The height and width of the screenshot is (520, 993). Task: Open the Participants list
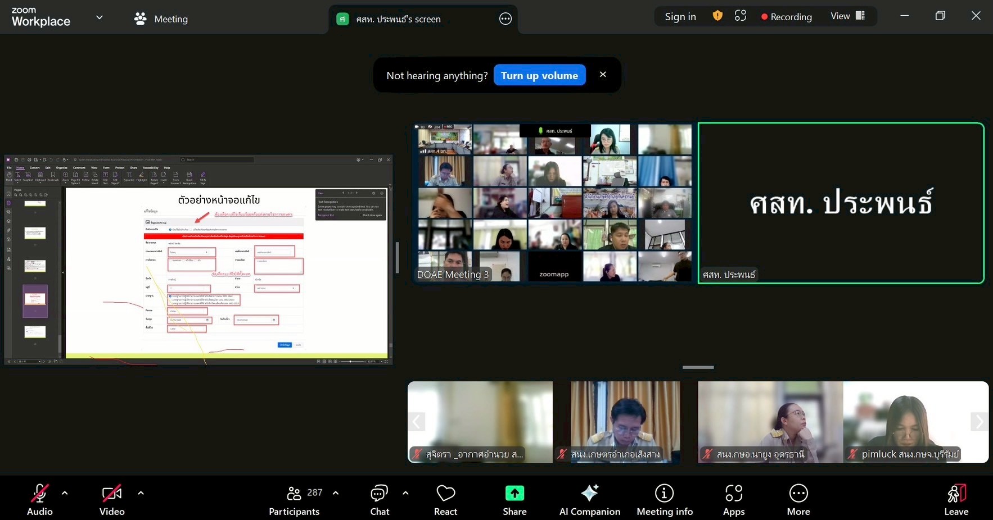tap(294, 499)
